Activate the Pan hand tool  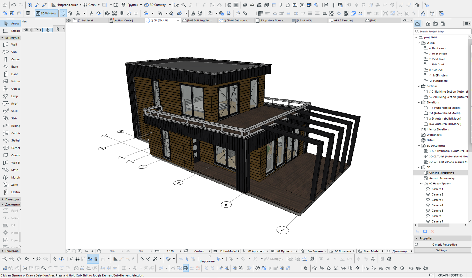19,259
